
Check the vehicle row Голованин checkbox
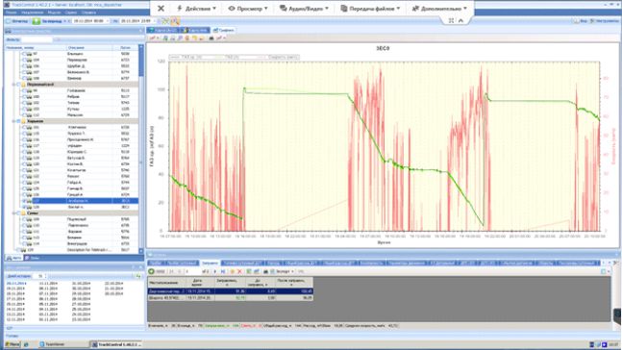[x=24, y=90]
